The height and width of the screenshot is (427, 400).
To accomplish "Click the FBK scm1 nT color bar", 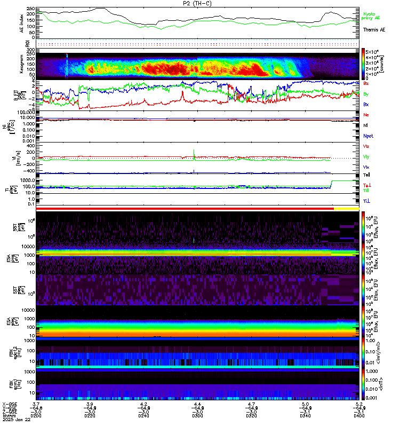I will click(x=363, y=384).
